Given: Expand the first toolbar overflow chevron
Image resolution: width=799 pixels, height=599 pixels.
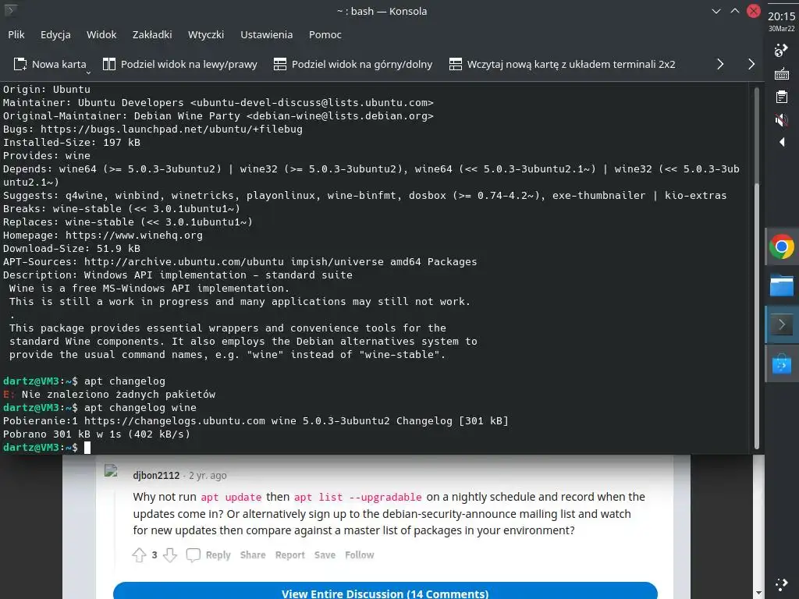Looking at the screenshot, I should pyautogui.click(x=720, y=64).
